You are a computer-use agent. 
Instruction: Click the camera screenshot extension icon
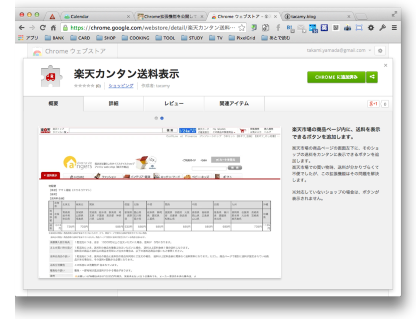click(x=348, y=28)
